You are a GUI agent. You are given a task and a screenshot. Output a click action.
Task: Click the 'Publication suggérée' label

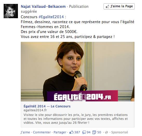[55, 9]
